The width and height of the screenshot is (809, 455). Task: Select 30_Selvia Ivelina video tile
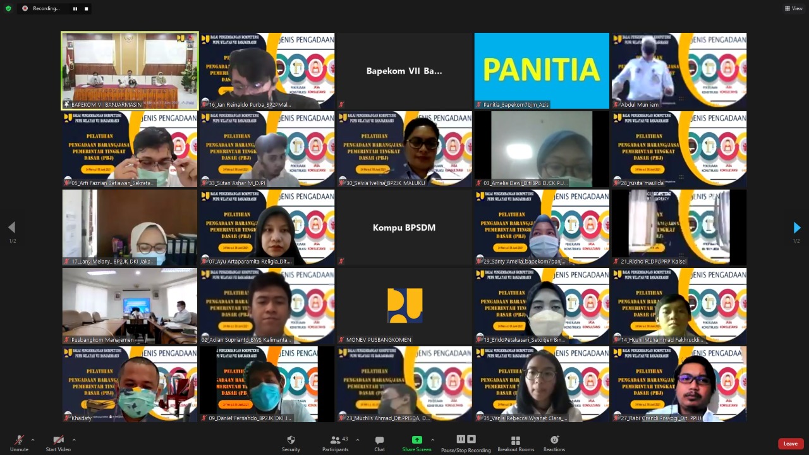404,149
